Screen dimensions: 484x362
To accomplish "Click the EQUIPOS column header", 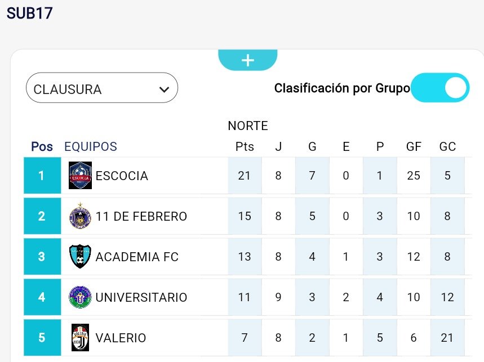I will (91, 147).
